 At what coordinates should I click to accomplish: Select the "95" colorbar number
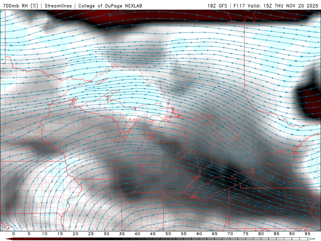307,234
